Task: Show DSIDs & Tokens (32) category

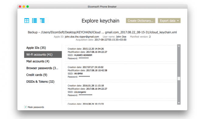Action: [x=43, y=81]
